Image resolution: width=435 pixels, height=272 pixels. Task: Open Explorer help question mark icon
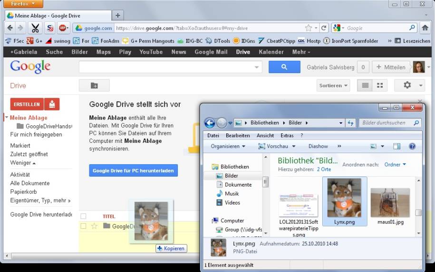pos(412,146)
